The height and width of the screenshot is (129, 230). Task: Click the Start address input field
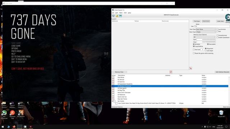pos(206,40)
